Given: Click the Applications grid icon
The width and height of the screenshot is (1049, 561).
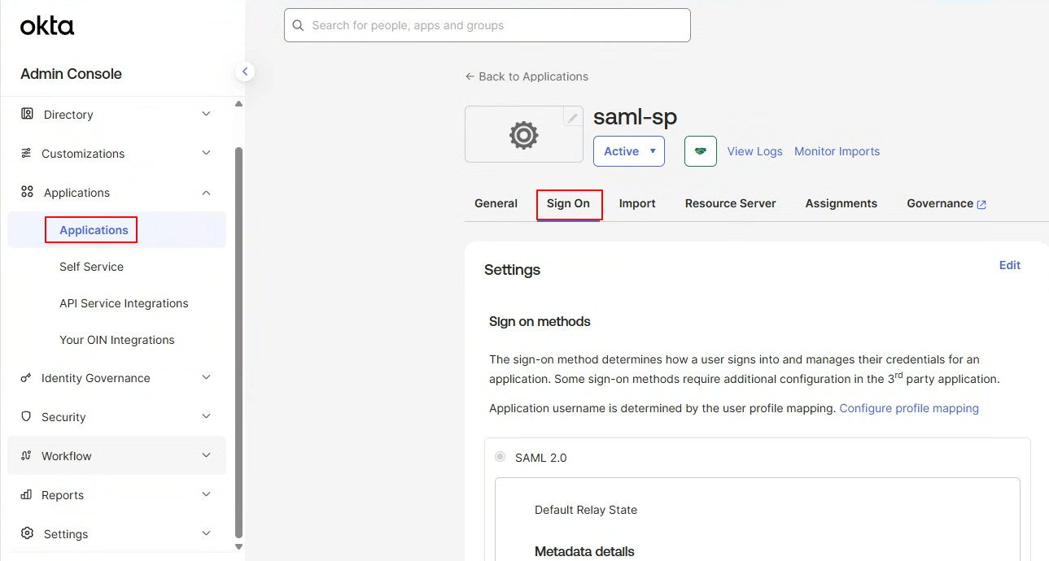Looking at the screenshot, I should click(x=28, y=192).
